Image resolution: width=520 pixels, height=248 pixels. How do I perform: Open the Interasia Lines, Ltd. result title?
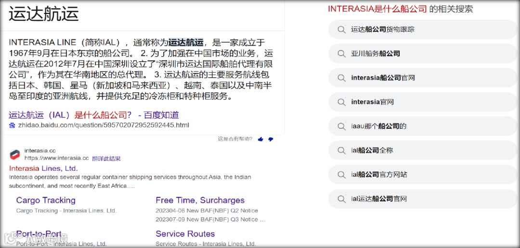[x=43, y=168]
